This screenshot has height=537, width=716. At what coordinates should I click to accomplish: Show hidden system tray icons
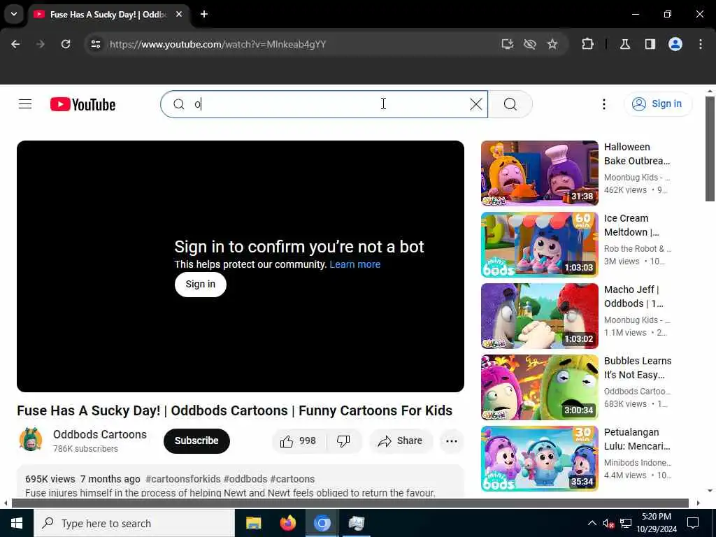[592, 523]
